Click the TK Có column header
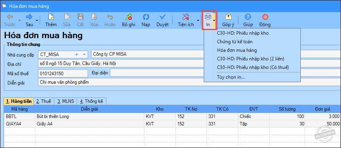The height and width of the screenshot is (148, 341). point(223,109)
